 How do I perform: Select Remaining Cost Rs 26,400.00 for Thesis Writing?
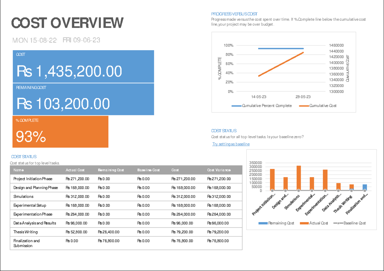point(109,232)
